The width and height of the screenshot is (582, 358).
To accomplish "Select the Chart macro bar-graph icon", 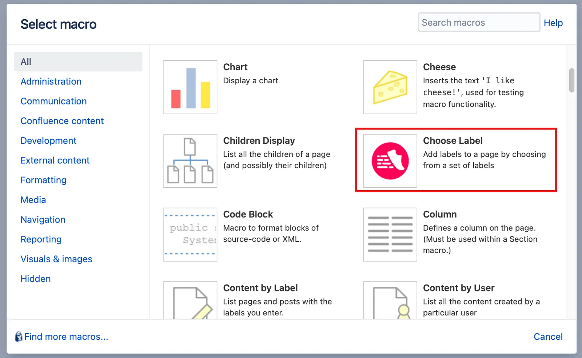I will click(190, 87).
